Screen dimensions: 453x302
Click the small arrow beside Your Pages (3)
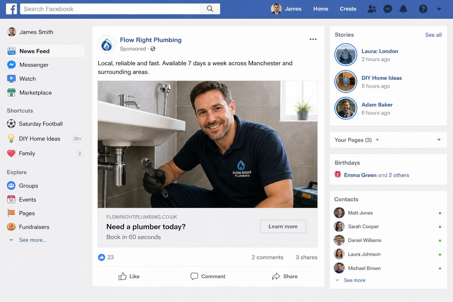377,140
